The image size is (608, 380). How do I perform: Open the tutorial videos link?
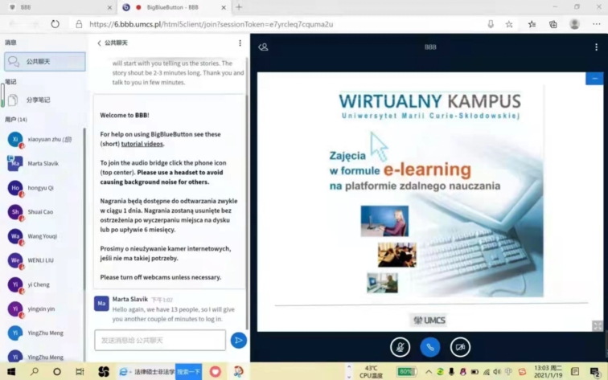coord(142,144)
